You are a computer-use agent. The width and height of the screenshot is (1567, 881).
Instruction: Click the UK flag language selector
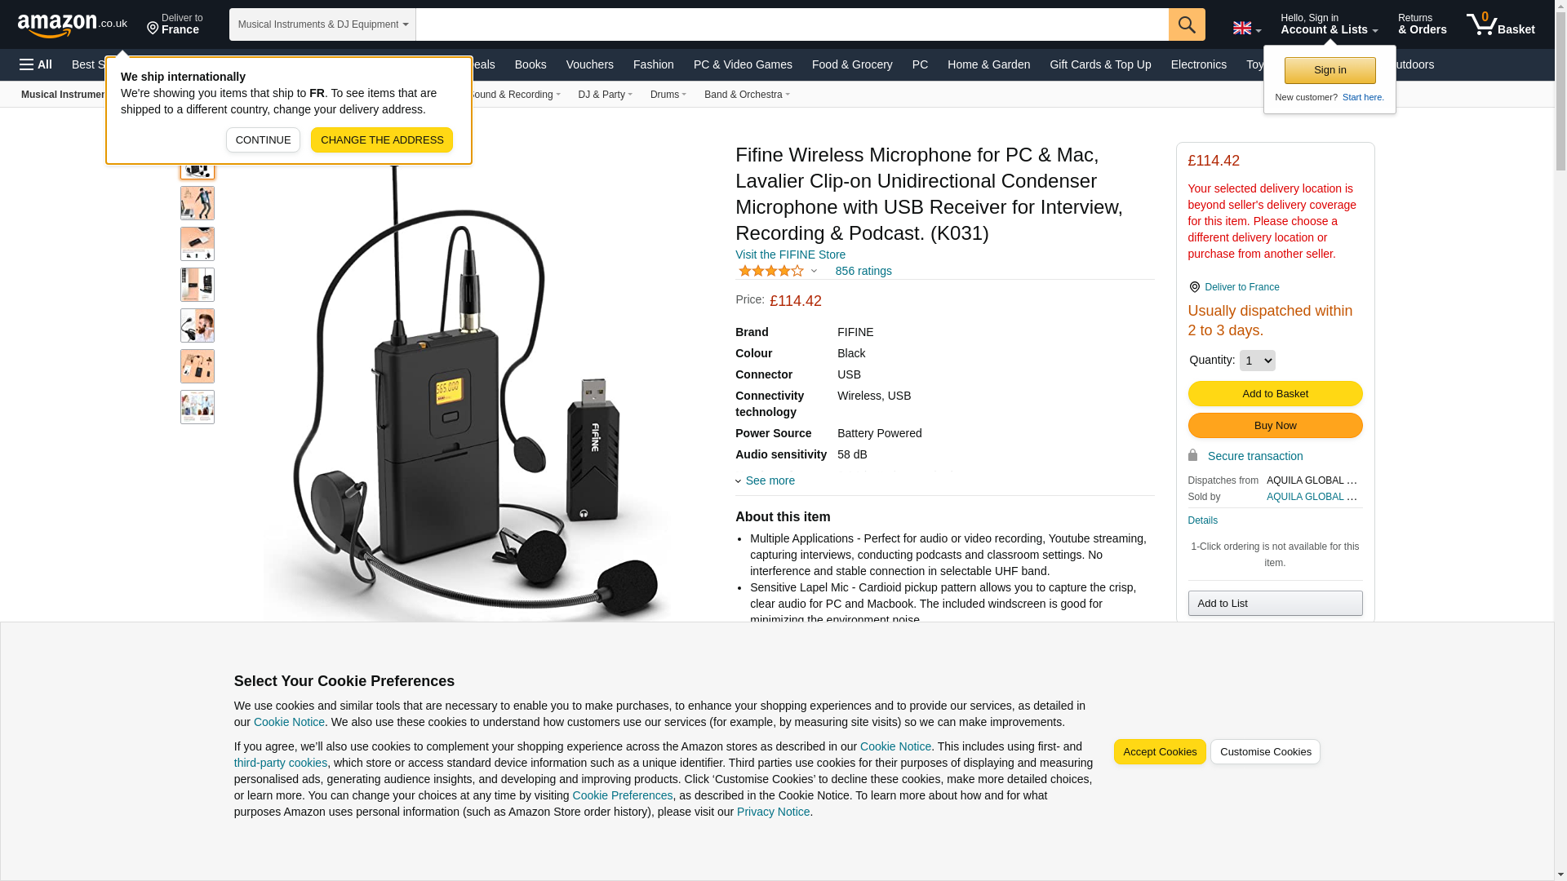(x=1246, y=28)
